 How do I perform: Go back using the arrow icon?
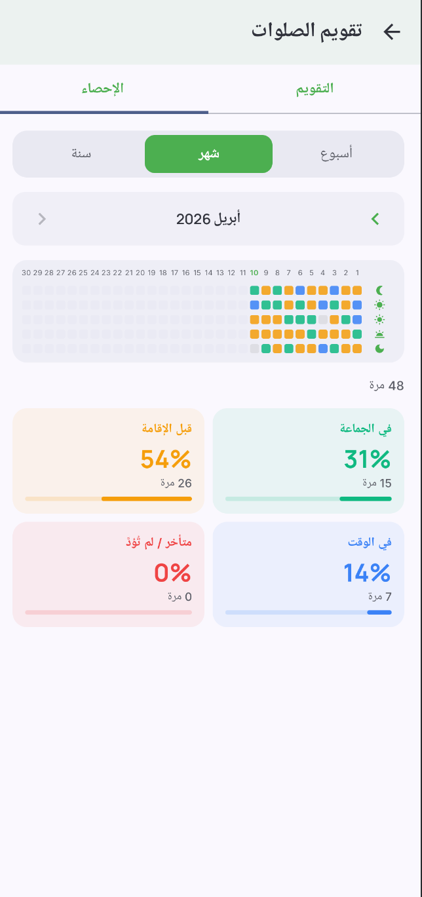[392, 32]
